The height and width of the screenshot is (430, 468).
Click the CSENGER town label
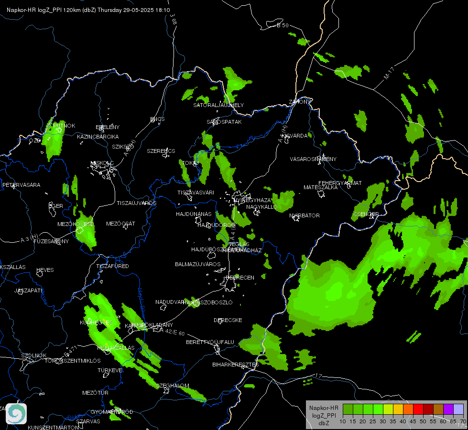[x=366, y=214]
